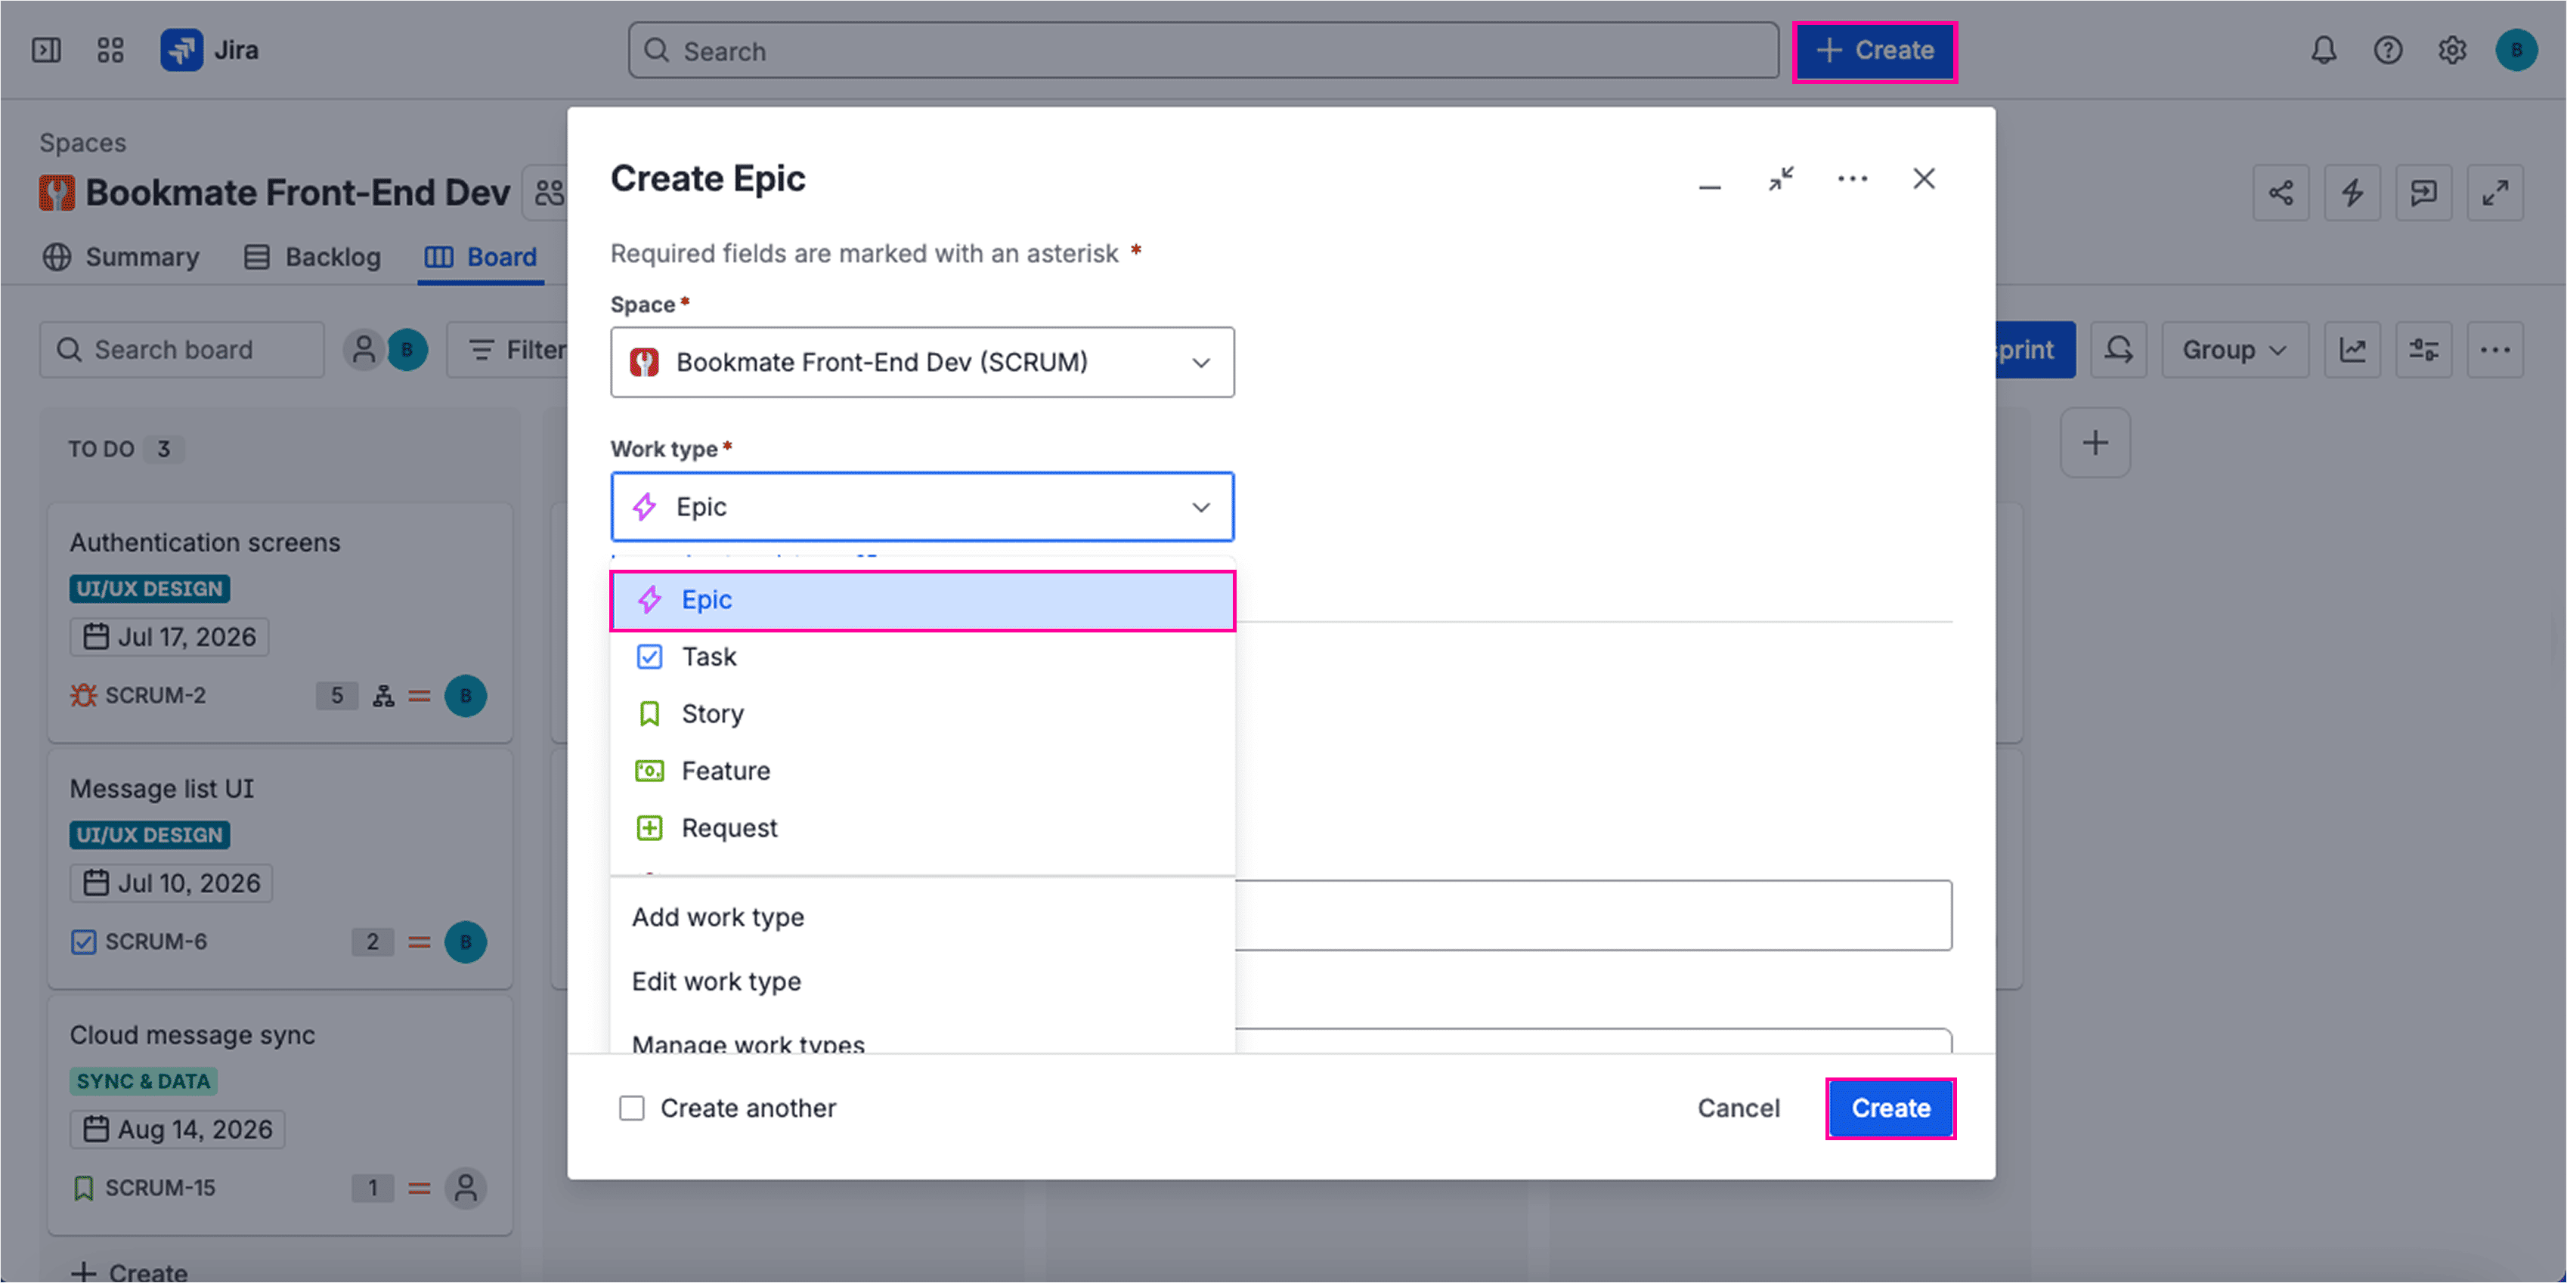Viewport: 2567px width, 1283px height.
Task: Open the Work type combo box
Action: (x=921, y=507)
